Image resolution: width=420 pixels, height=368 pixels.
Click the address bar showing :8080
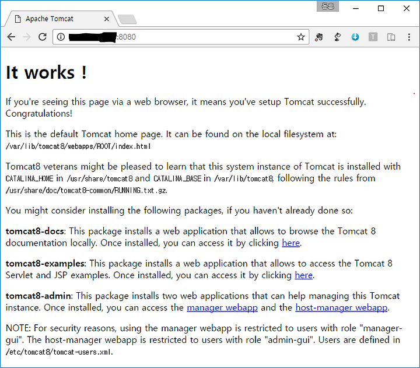180,37
